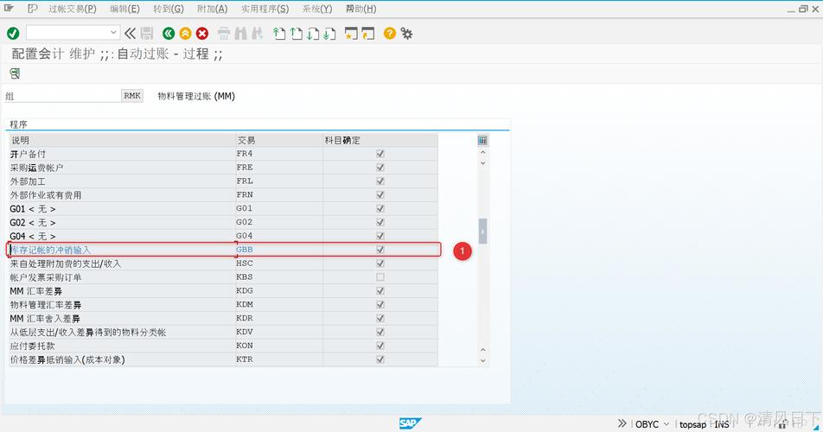This screenshot has height=432, width=823.
Task: Open the 实用程序(S) menu
Action: pos(265,9)
